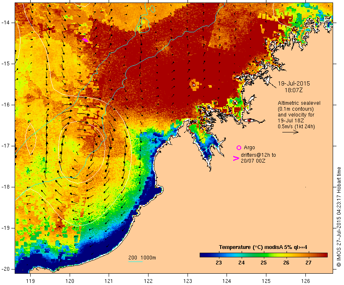Click the 'Temperature (°C) modisA 5% ql>=4' title

[263, 247]
